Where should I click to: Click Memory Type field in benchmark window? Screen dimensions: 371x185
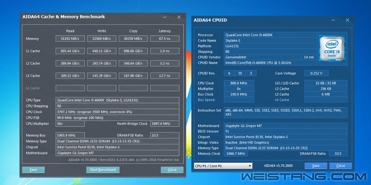(x=117, y=141)
